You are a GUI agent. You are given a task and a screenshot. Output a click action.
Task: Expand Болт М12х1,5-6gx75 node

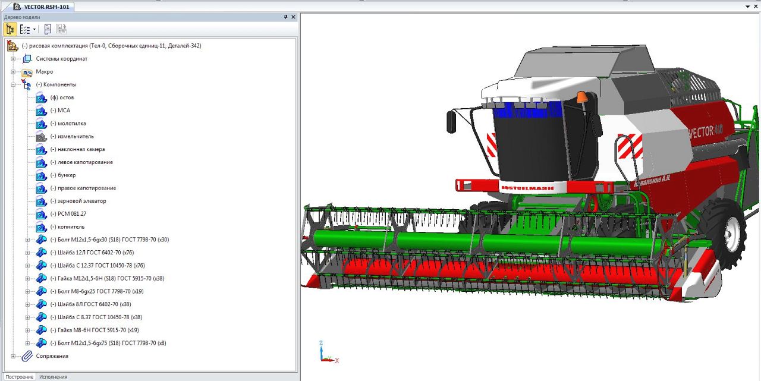coord(27,344)
